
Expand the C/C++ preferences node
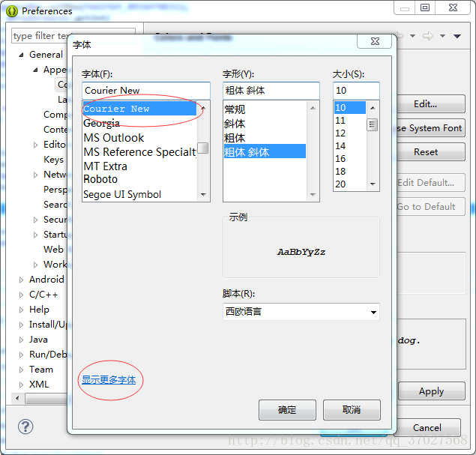pos(21,295)
